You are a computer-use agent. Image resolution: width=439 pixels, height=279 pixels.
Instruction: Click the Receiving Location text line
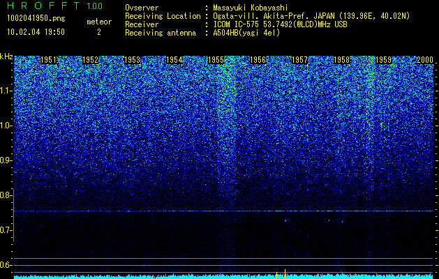click(x=267, y=16)
